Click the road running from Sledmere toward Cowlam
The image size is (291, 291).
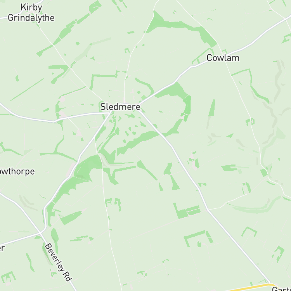(x=175, y=82)
